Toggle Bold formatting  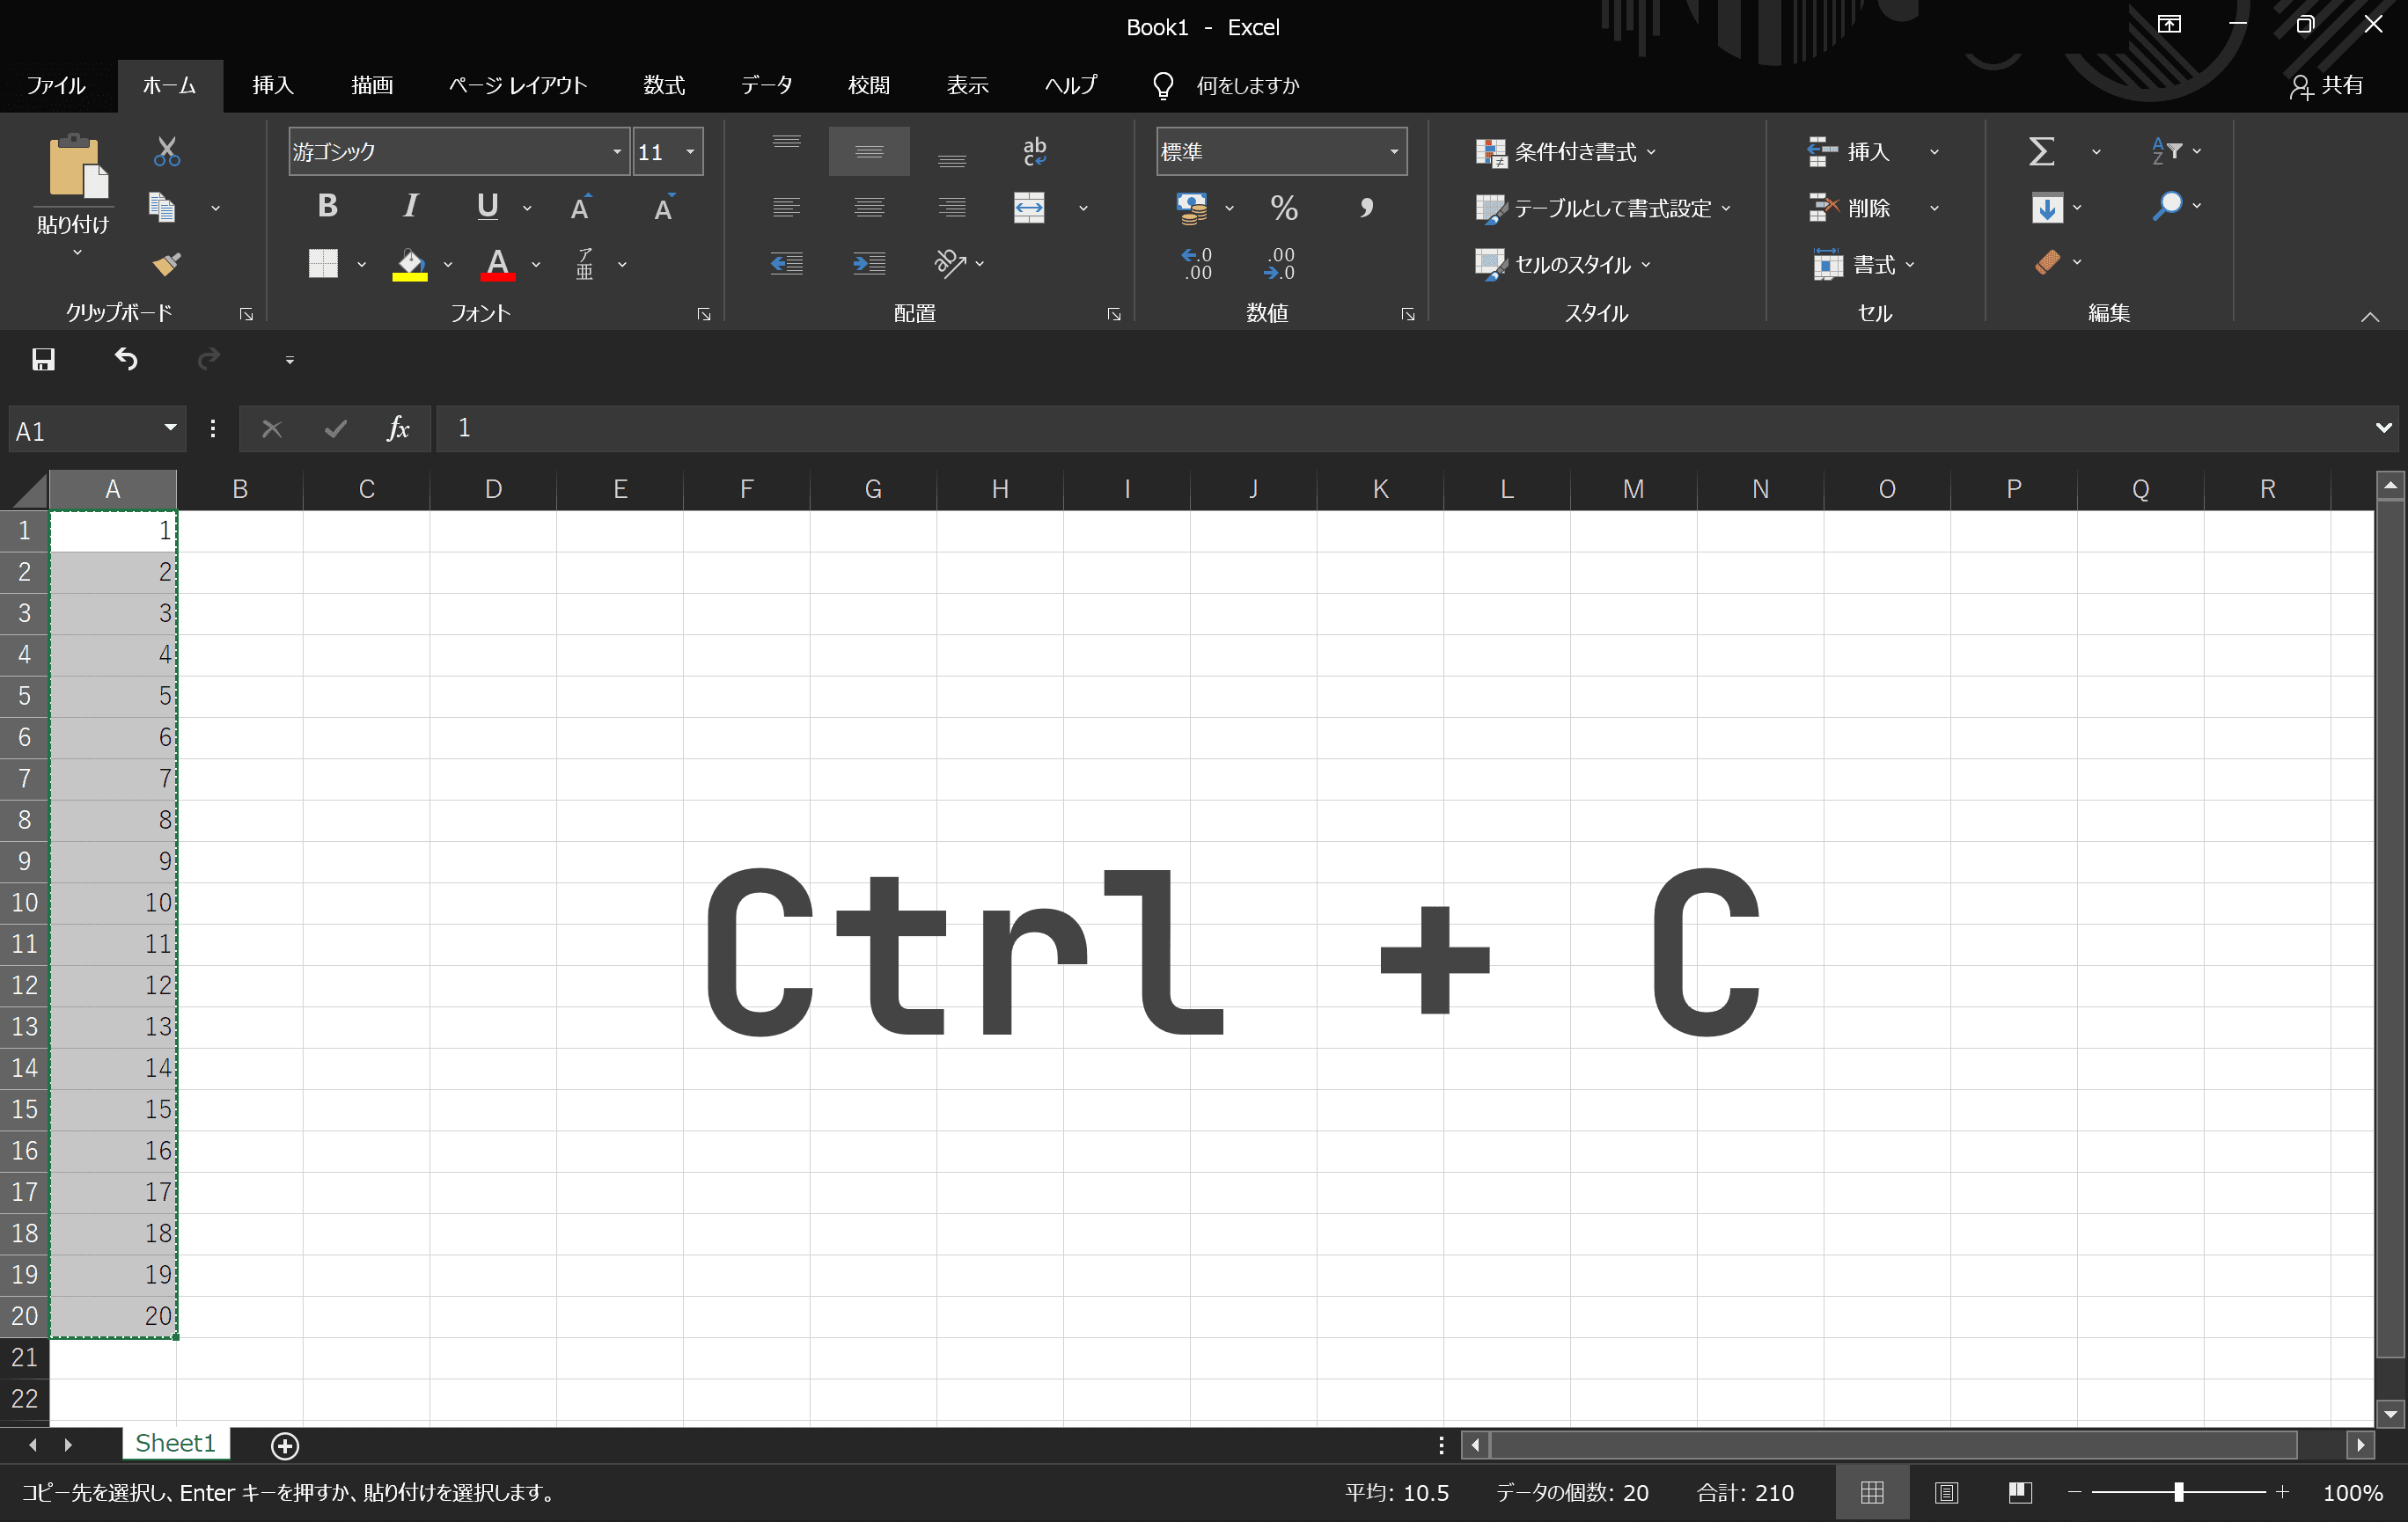coord(327,207)
